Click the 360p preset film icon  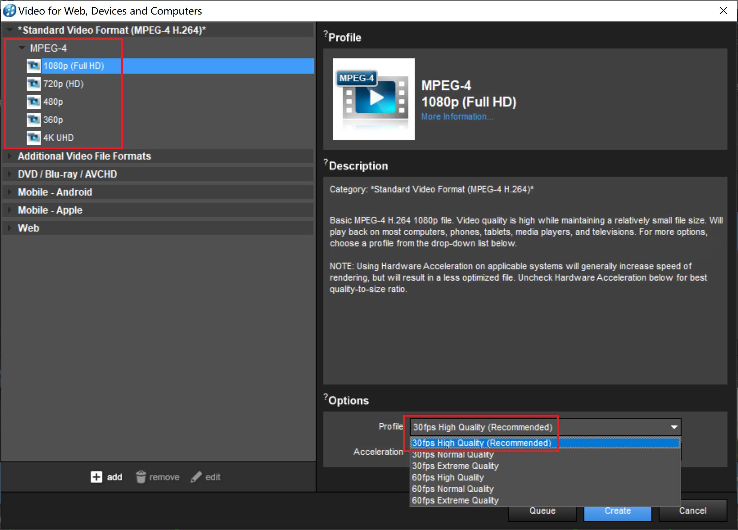click(33, 120)
